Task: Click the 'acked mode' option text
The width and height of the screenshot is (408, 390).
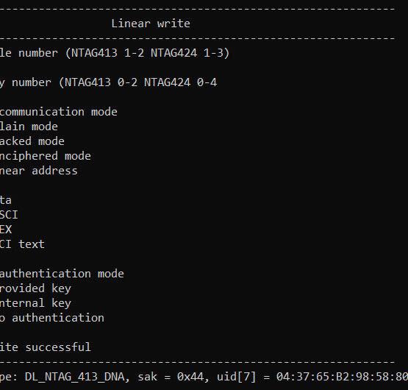Action: pos(32,141)
